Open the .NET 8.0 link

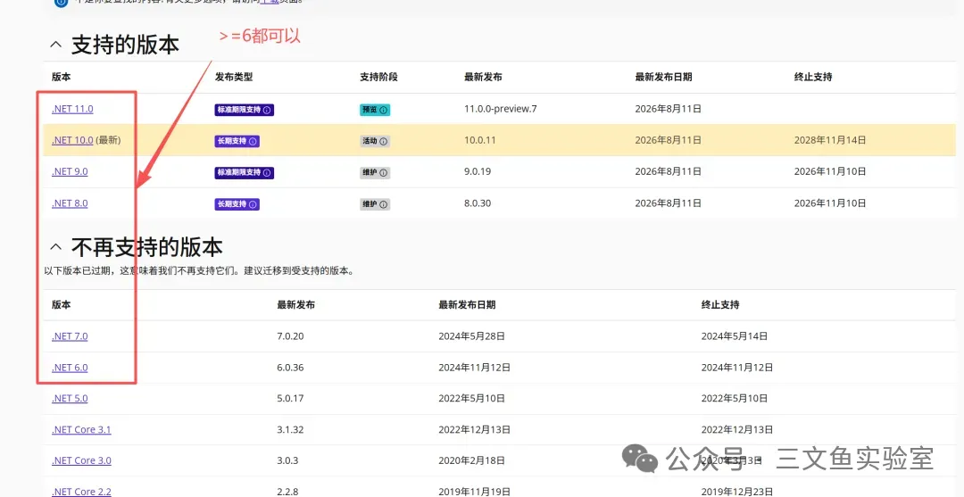point(70,203)
